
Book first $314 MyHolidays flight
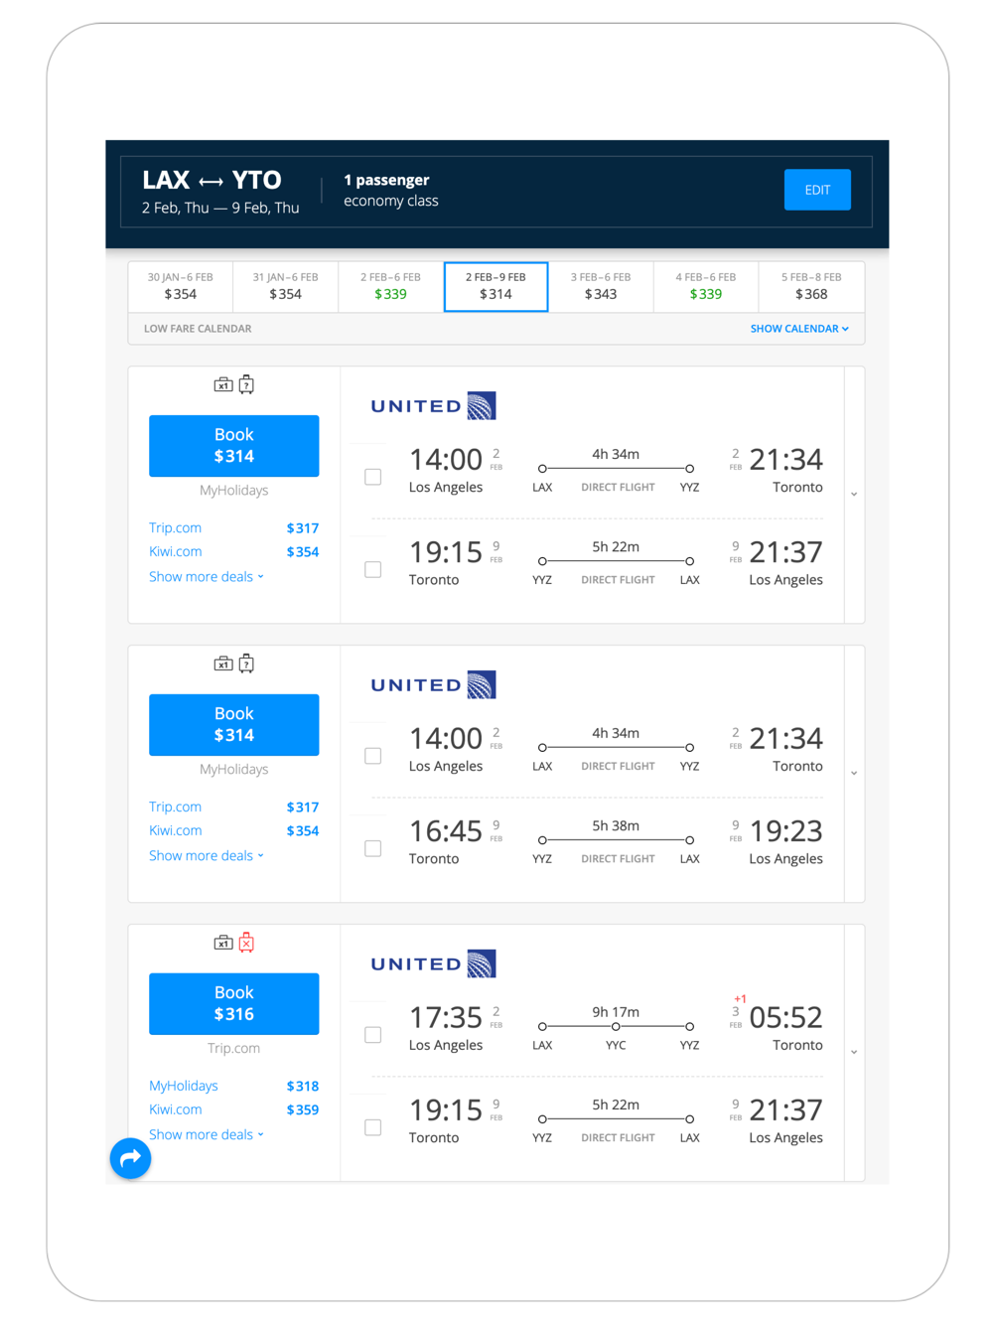click(234, 446)
